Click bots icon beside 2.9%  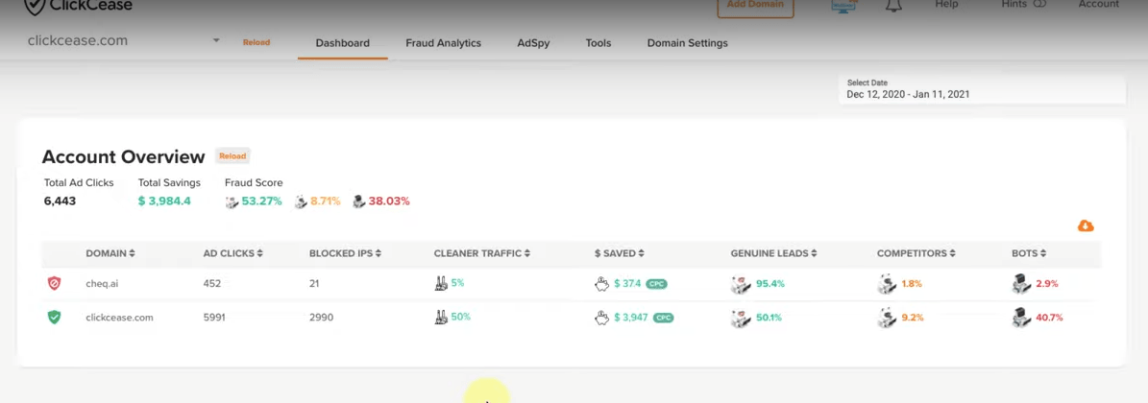(1022, 284)
